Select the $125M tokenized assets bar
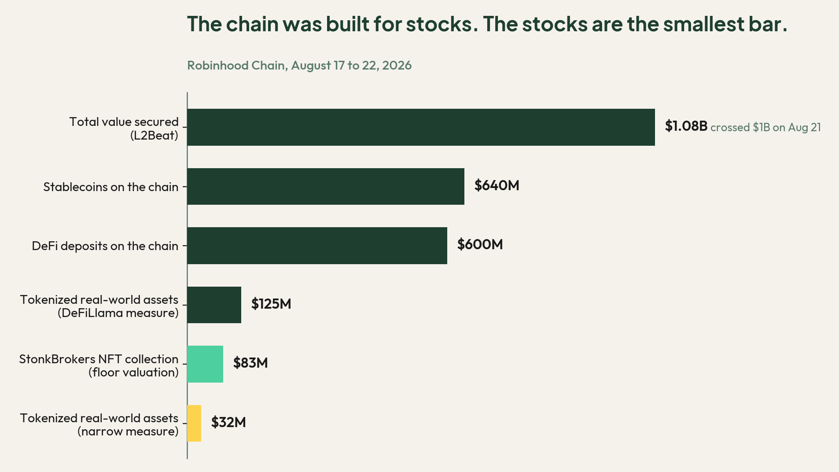Screen dimensions: 839x472 tap(214, 305)
